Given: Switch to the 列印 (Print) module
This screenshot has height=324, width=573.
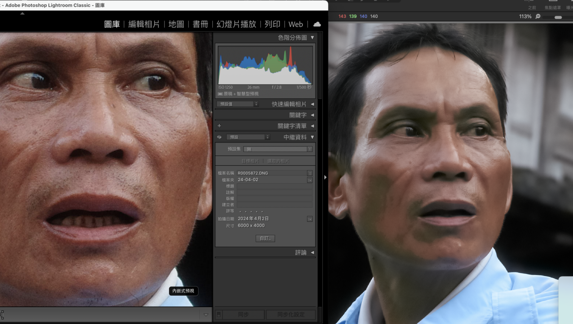Looking at the screenshot, I should [272, 24].
